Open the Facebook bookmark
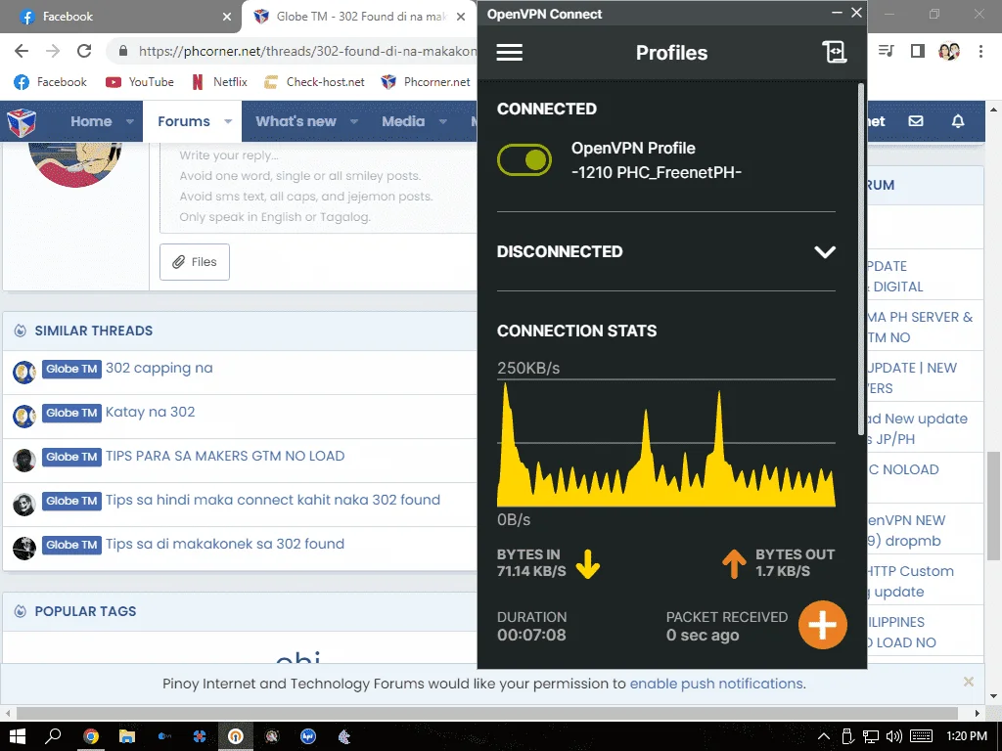Screen dimensions: 1002x751 click(51, 82)
